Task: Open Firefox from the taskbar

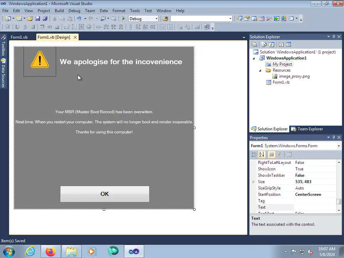Action: 51,251
